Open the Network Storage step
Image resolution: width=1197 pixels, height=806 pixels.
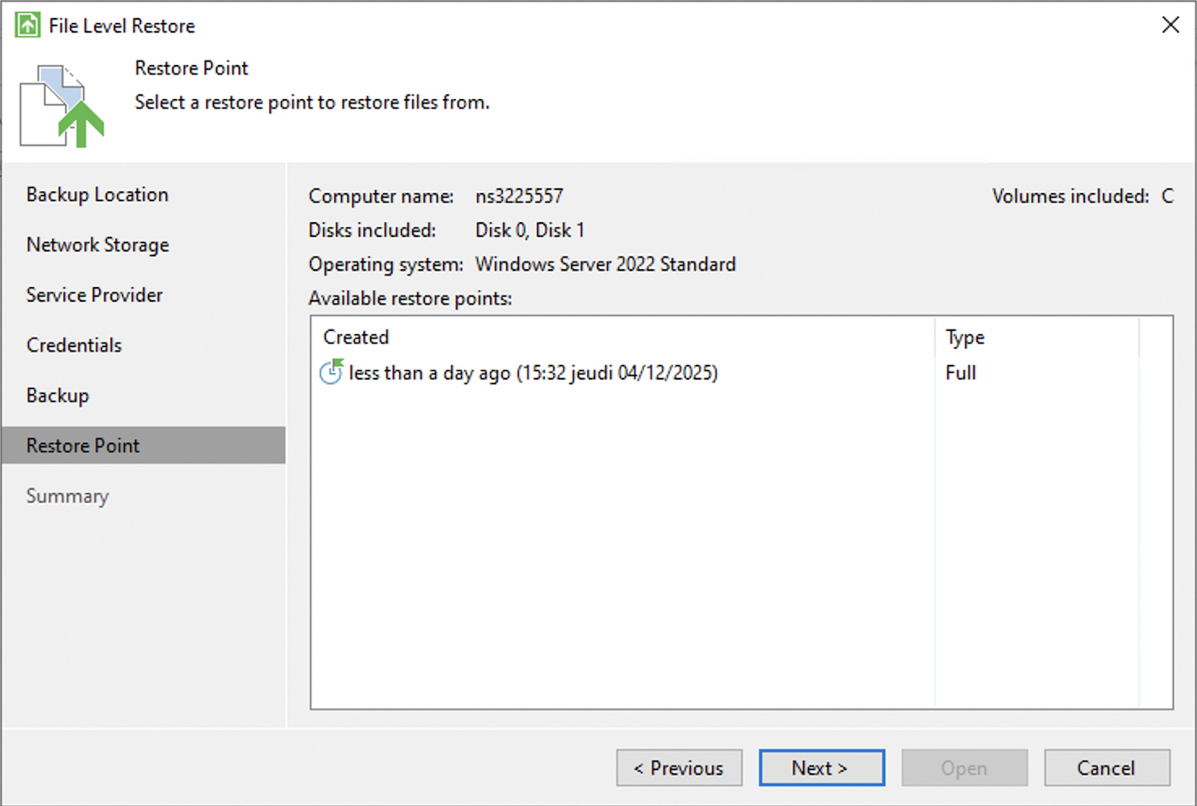(97, 245)
